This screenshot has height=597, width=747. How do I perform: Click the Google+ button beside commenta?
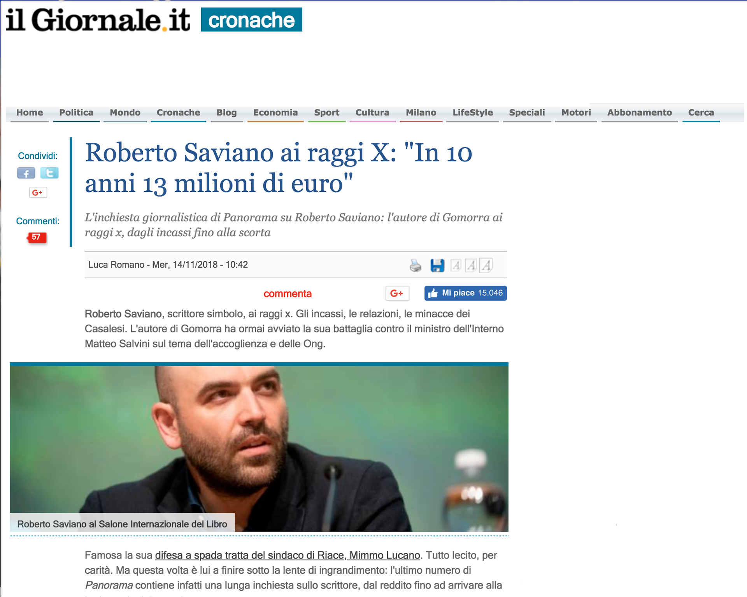397,293
